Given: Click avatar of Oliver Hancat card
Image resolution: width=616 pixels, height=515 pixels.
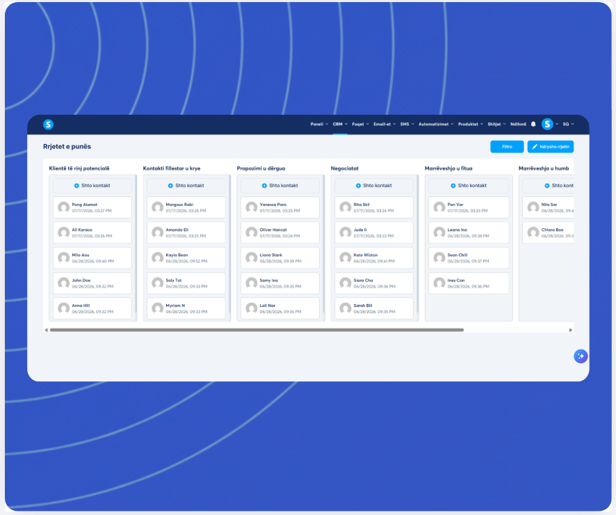Looking at the screenshot, I should point(252,232).
